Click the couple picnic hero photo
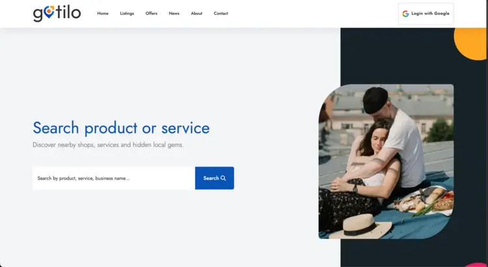488x267 pixels. coord(386,162)
